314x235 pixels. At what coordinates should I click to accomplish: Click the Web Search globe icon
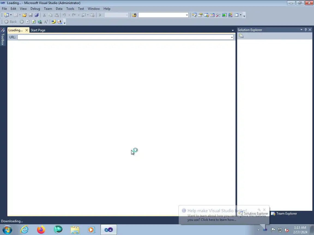pyautogui.click(x=40, y=22)
